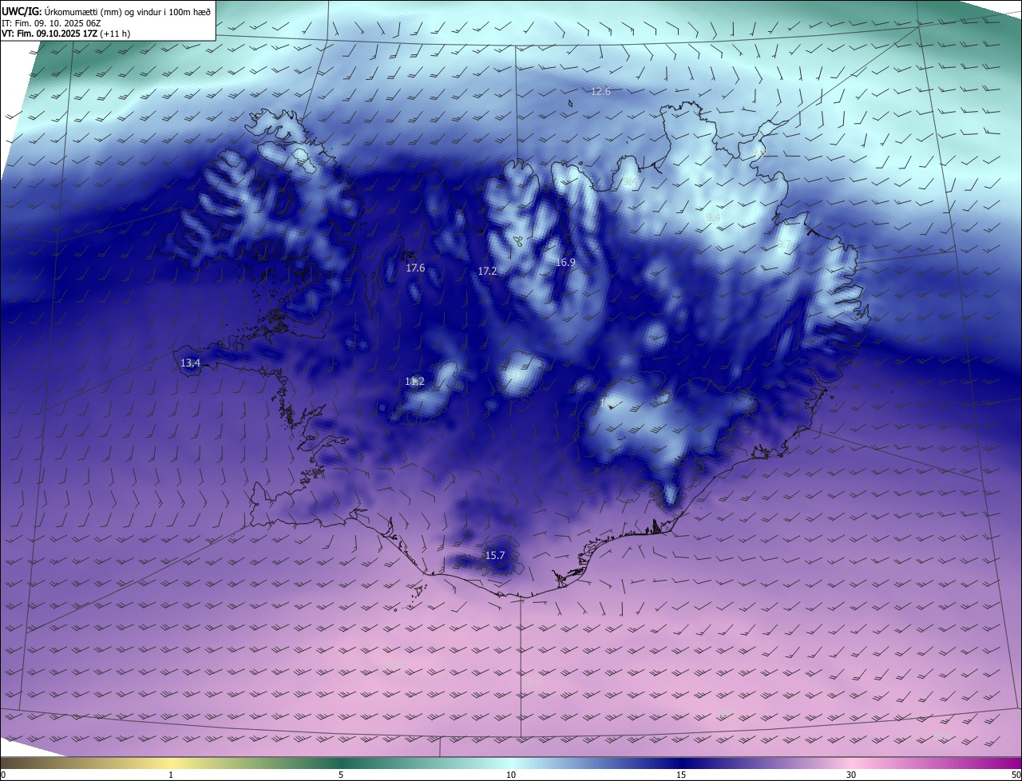This screenshot has width=1022, height=781.
Task: Click the 'IT: Fim. 09. 10. 2025 06Z' line
Action: pyautogui.click(x=51, y=23)
